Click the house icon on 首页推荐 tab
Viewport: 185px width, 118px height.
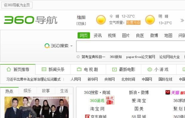pos(9,69)
